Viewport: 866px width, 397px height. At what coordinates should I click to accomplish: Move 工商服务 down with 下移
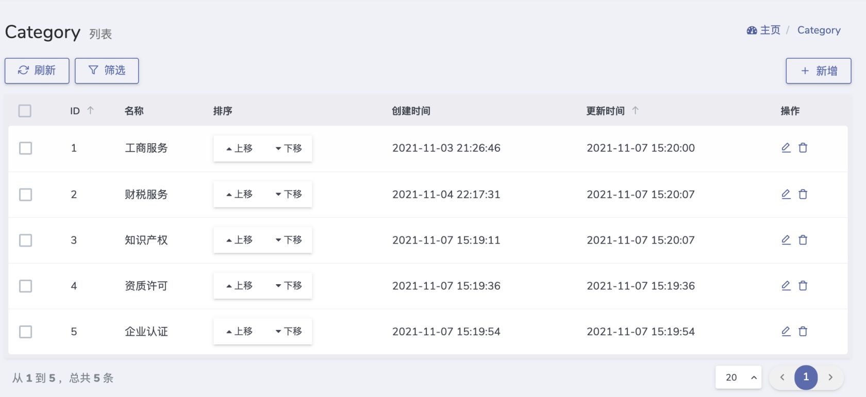(288, 148)
